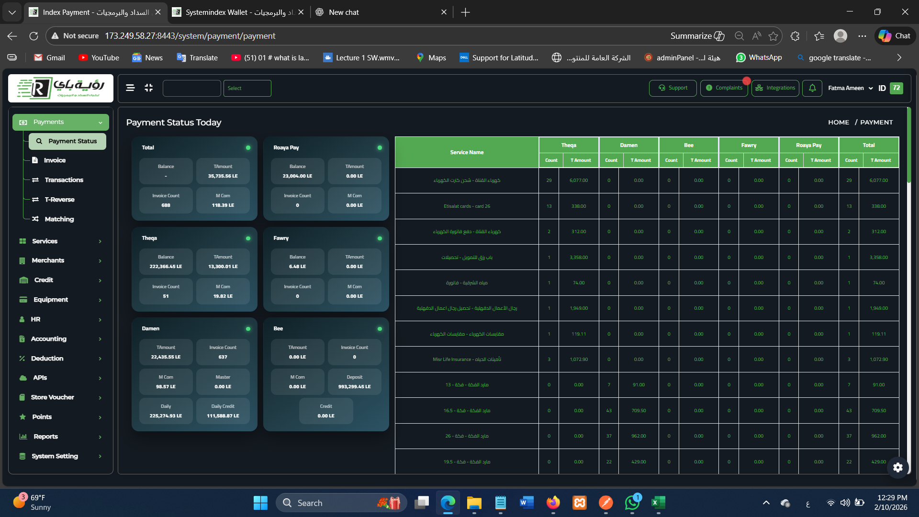Open the Select dropdown in header

[247, 88]
